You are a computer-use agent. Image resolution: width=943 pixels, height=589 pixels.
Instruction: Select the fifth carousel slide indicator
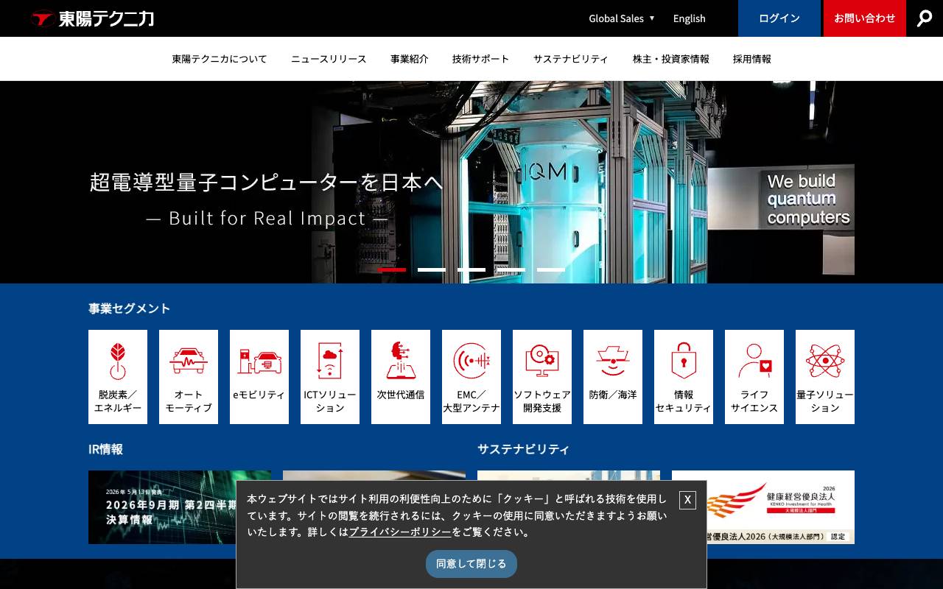pos(551,269)
